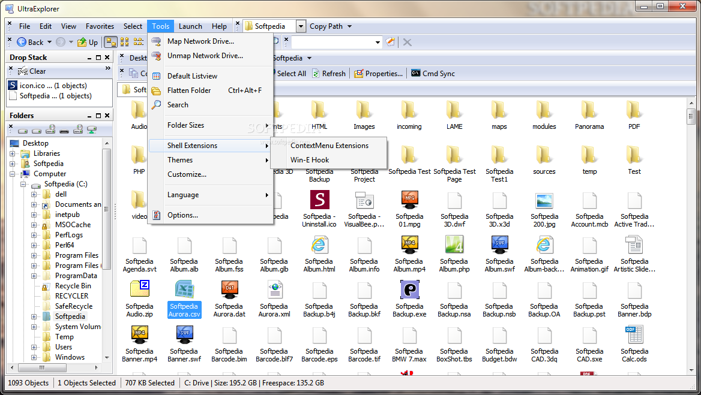Open the Softpedia folder combo dropdown
701x395 pixels.
click(301, 26)
